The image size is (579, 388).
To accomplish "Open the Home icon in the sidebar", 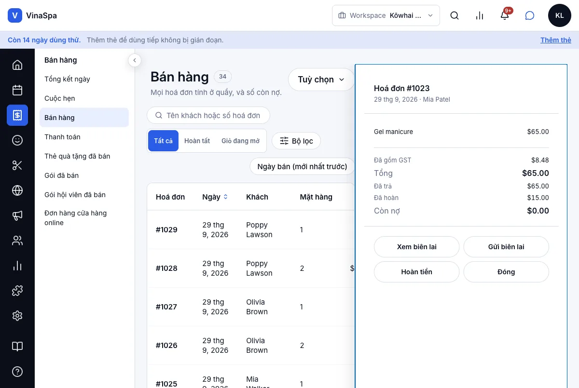I will 17,65.
